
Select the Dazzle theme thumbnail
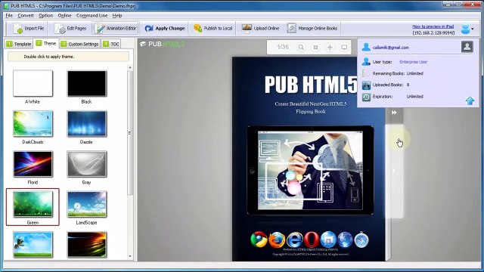[87, 124]
